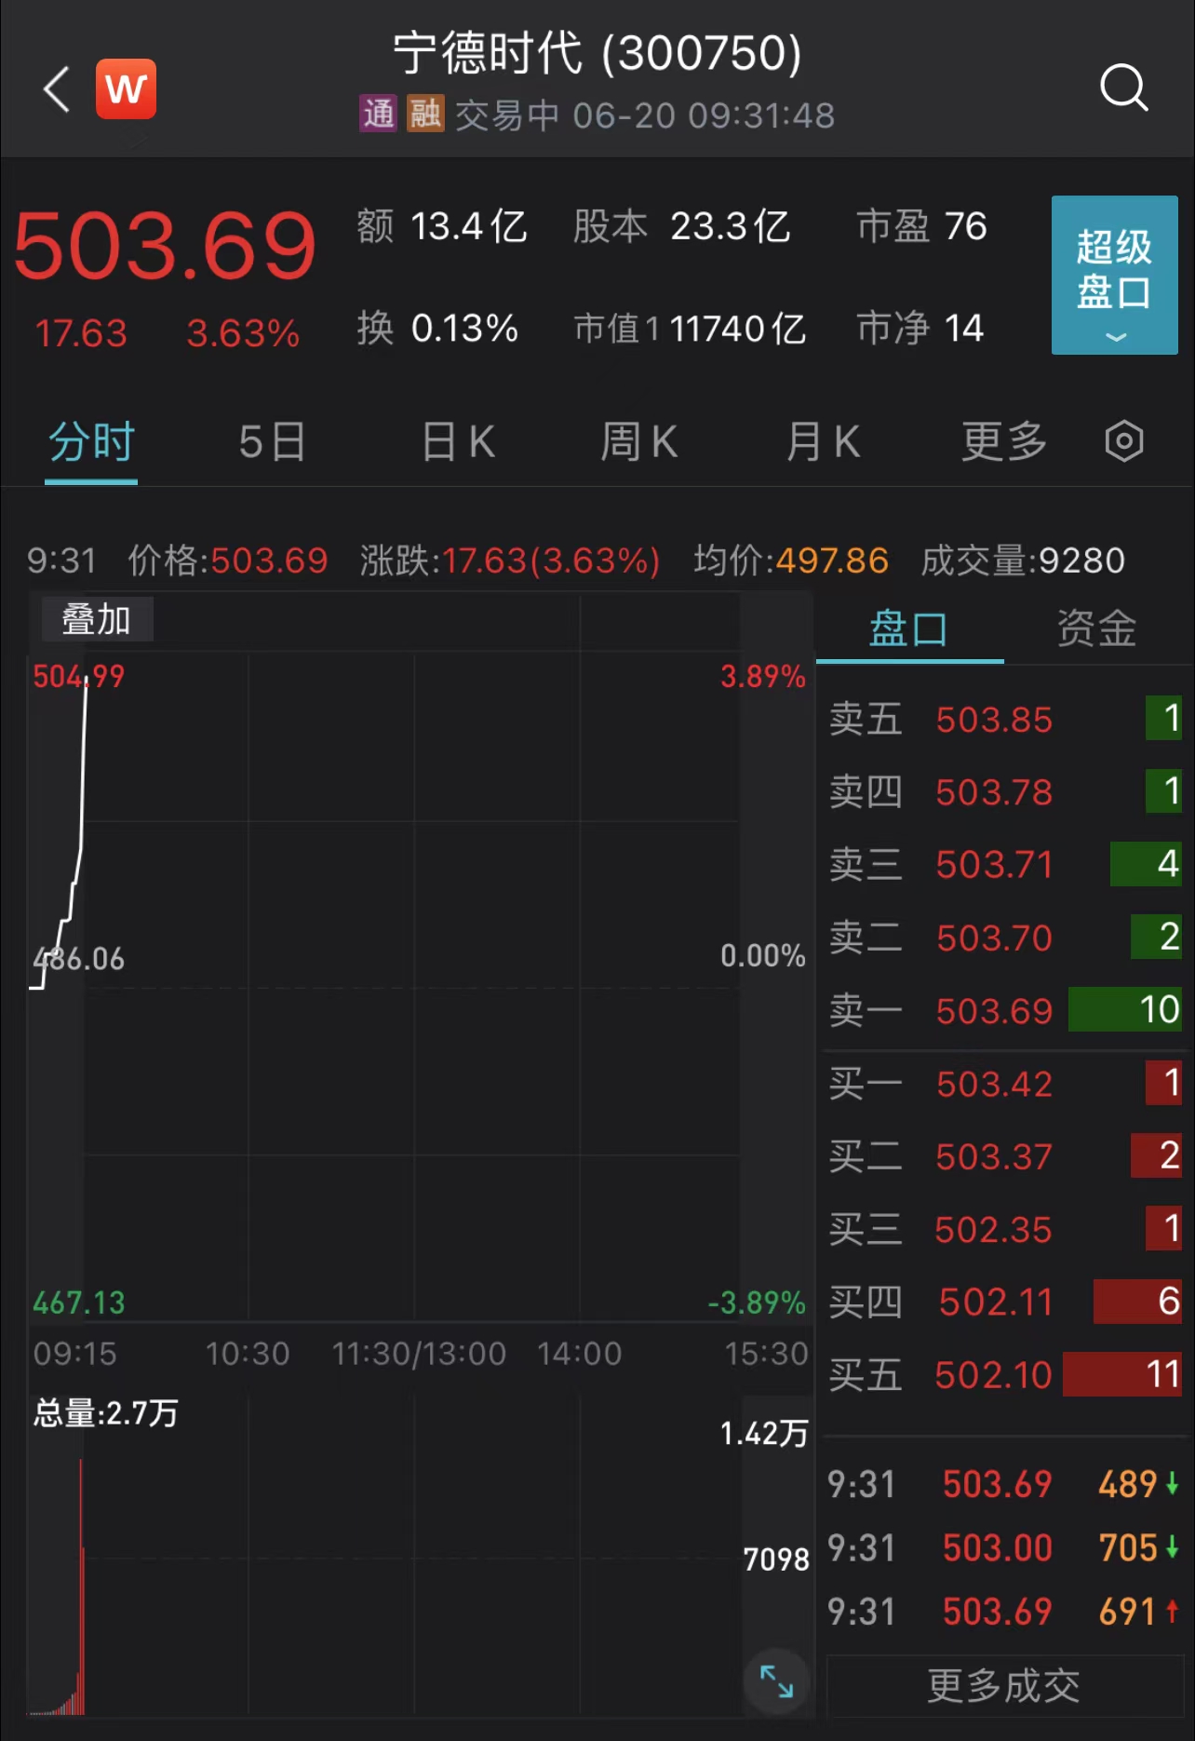Switch to the 分时 tab

[x=91, y=441]
